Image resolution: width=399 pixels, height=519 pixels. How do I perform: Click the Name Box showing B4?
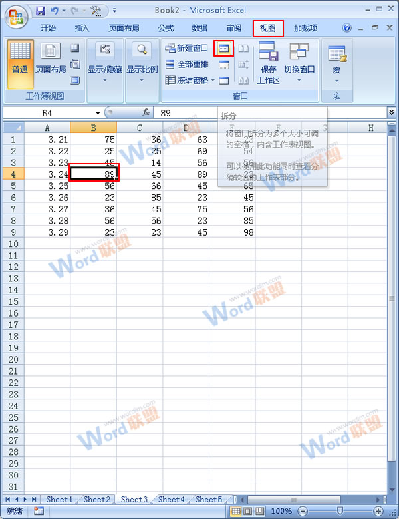click(x=47, y=113)
